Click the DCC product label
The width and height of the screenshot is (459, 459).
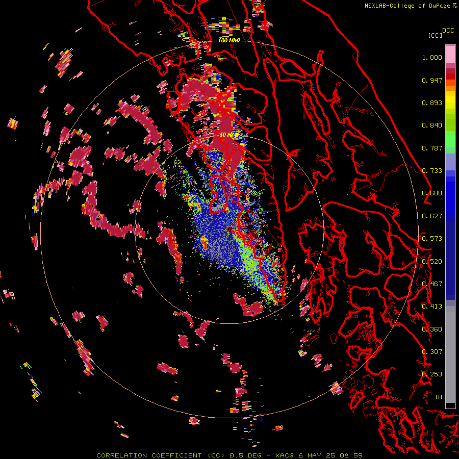click(448, 30)
